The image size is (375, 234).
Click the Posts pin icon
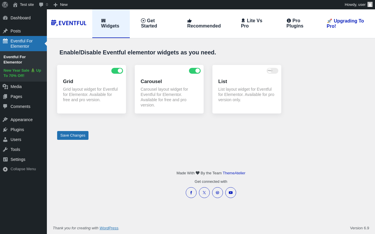[5, 31]
